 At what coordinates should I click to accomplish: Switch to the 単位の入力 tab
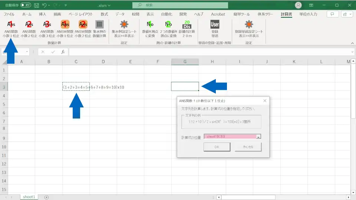(308, 14)
